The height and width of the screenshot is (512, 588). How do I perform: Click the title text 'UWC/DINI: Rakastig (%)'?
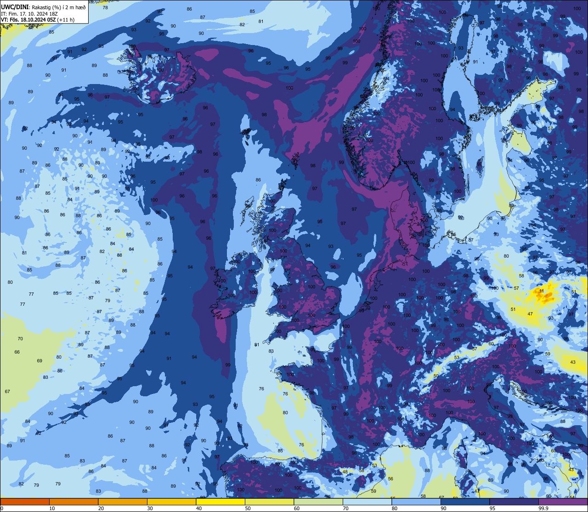(x=30, y=8)
